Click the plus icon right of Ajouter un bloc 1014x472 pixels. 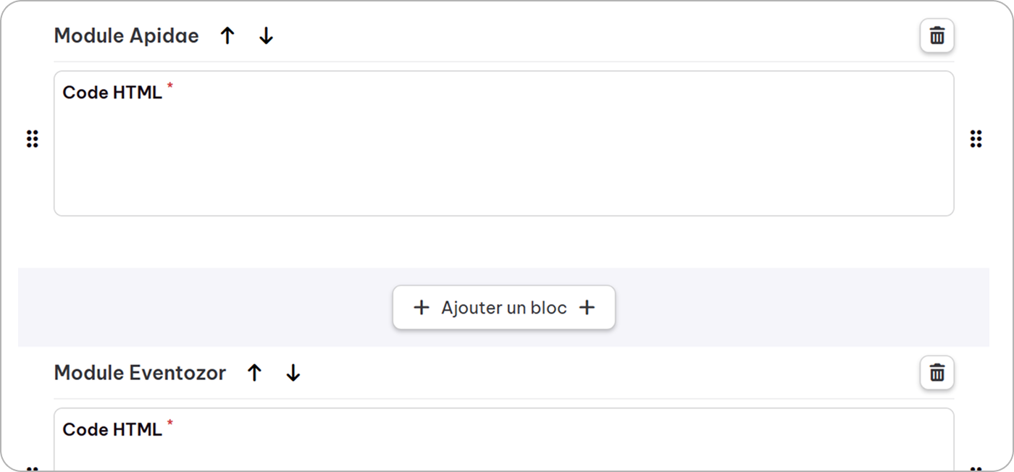click(x=587, y=308)
